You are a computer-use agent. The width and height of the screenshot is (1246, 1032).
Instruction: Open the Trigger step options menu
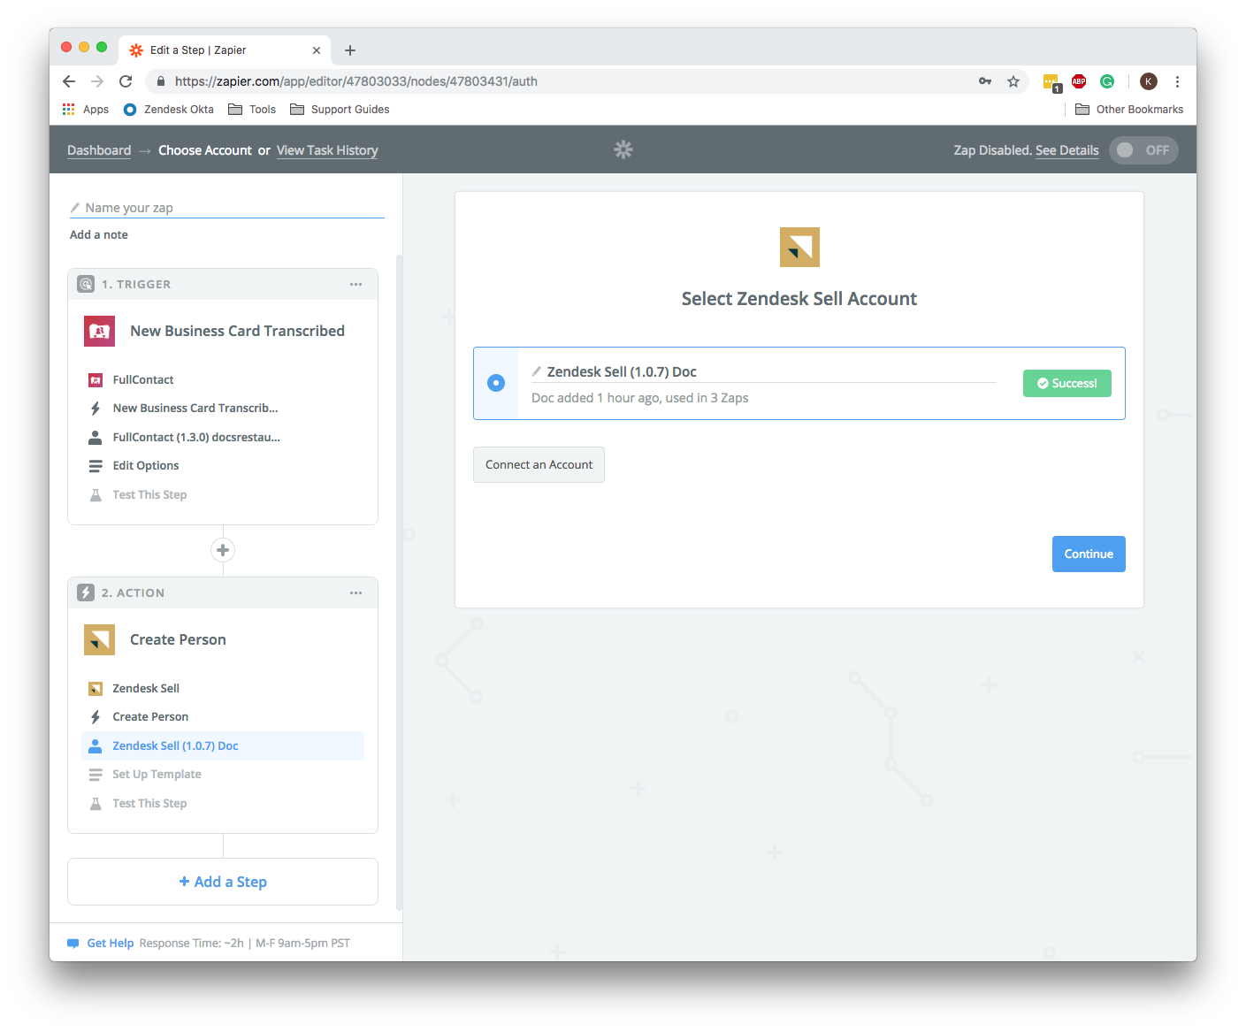(355, 284)
